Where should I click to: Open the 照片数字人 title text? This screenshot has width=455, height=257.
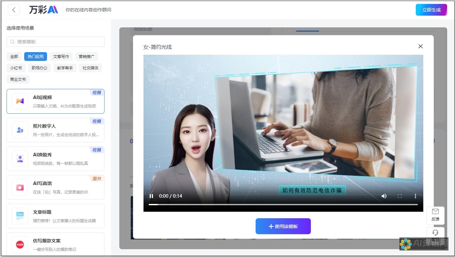[44, 126]
